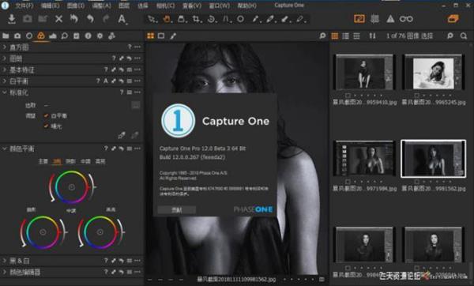Click the sort order arrows icon in browser

tap(372, 36)
